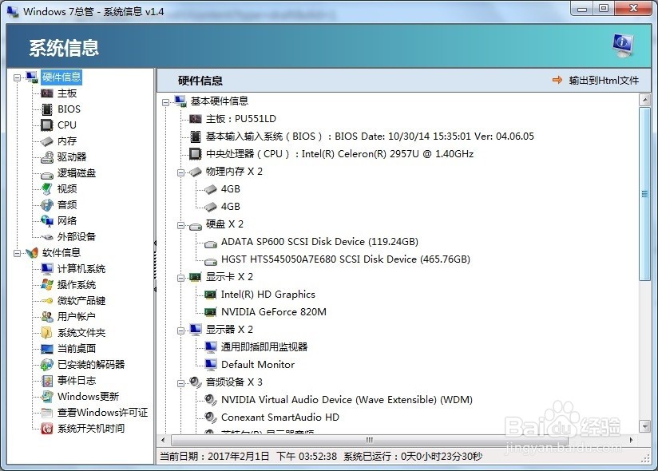This screenshot has height=471, width=658.
Task: Click the current date status text
Action: click(x=248, y=457)
